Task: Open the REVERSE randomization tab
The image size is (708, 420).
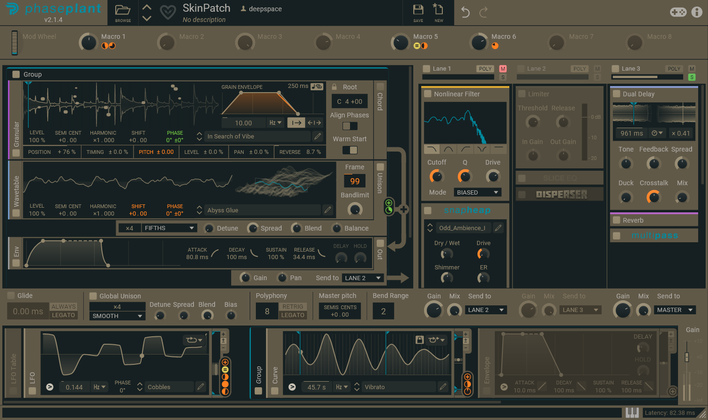Action: [x=300, y=152]
